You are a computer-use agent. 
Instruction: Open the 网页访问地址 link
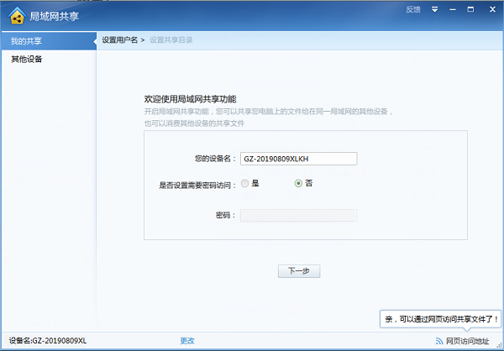tap(467, 341)
